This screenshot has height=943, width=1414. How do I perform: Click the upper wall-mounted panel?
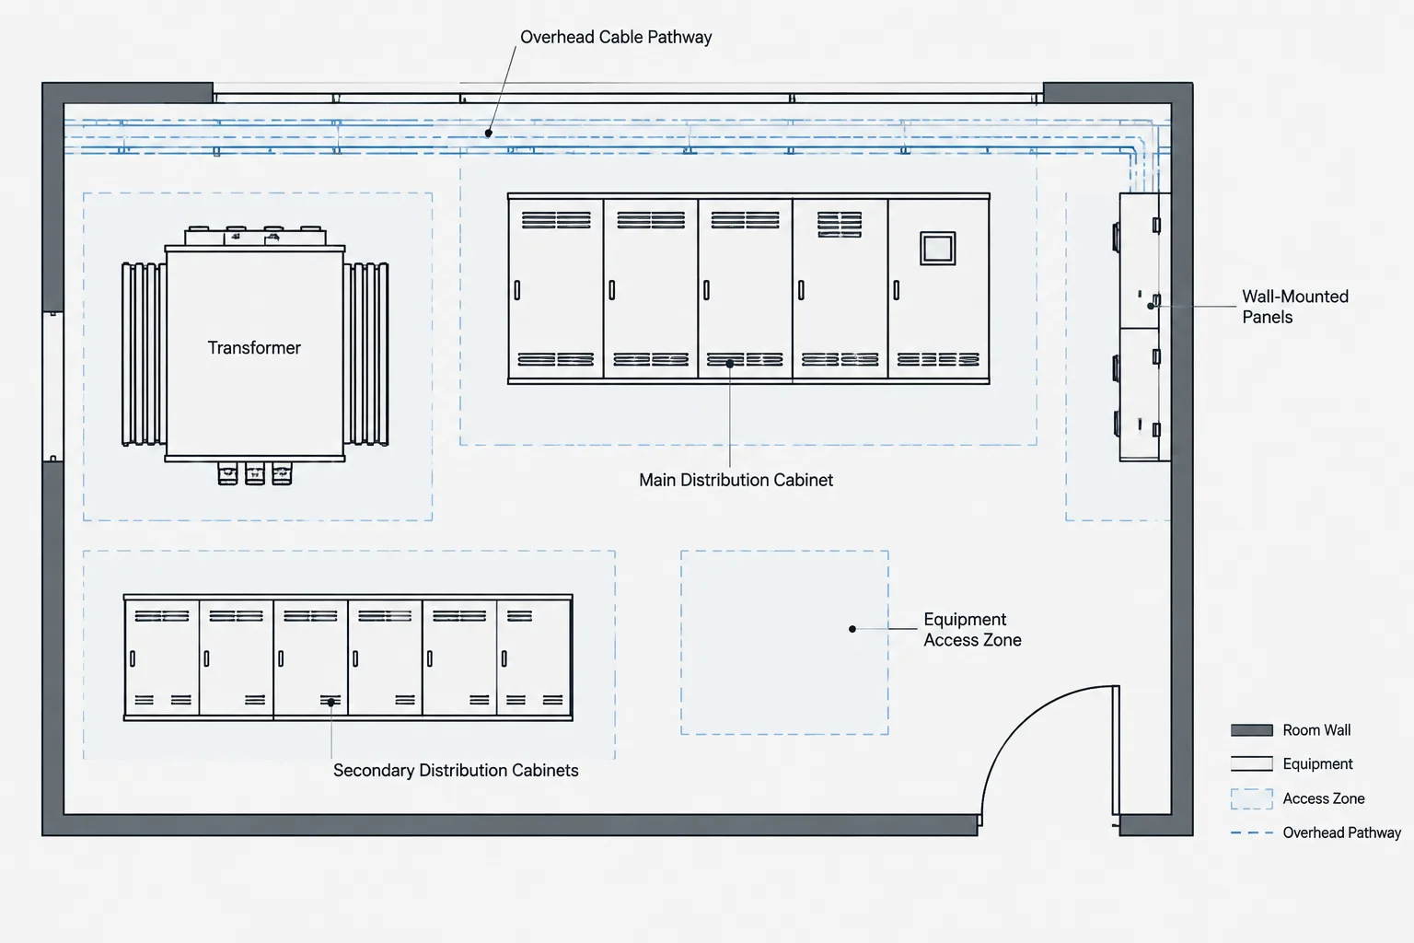coord(1140,261)
